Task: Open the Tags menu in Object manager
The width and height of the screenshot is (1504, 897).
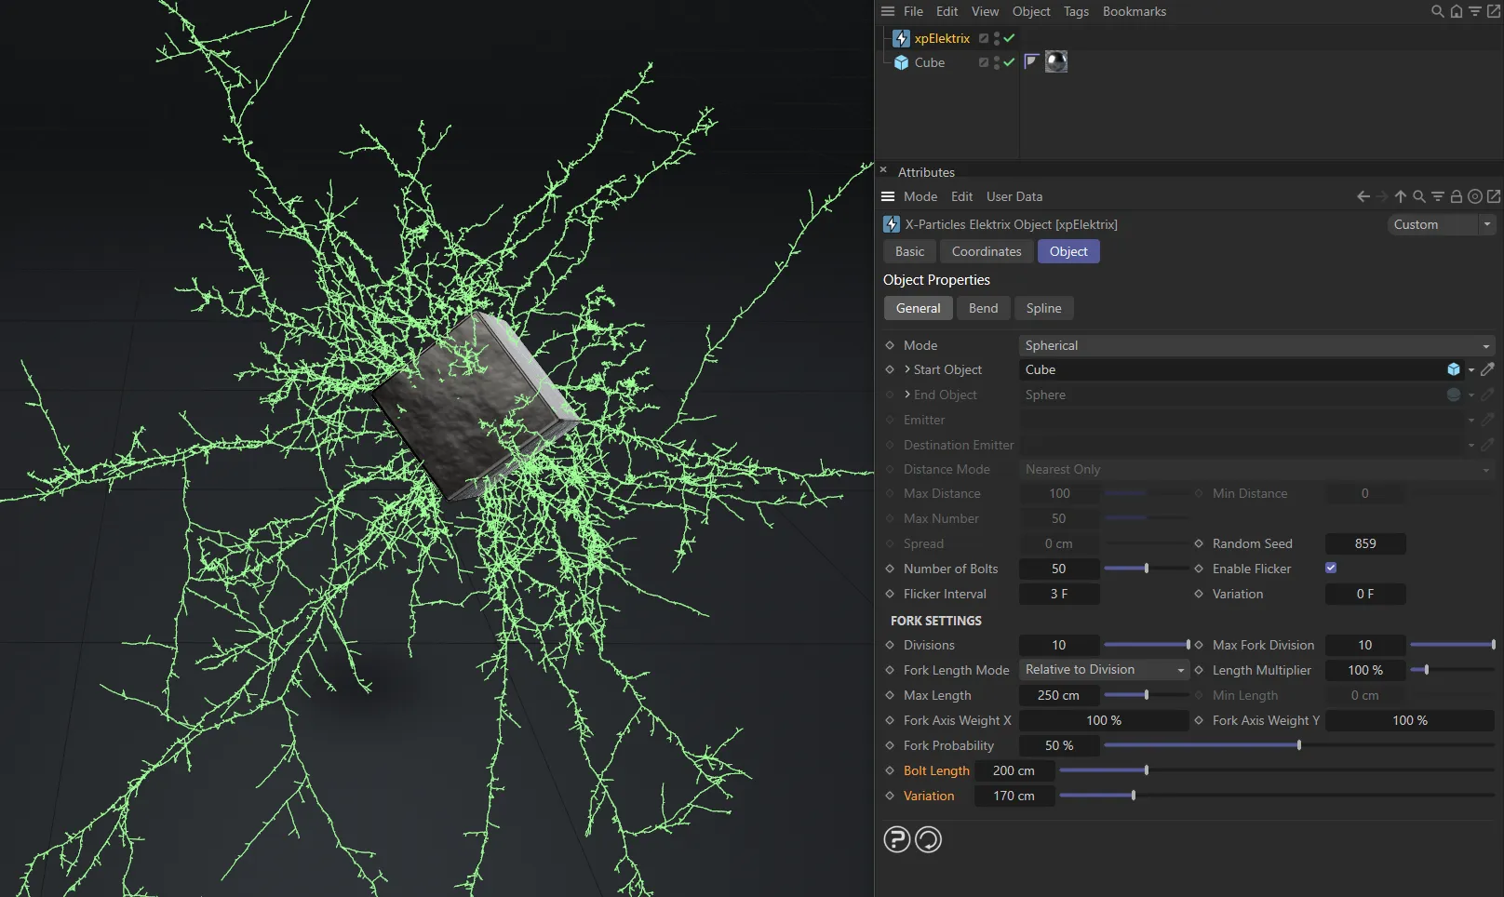Action: point(1076,11)
